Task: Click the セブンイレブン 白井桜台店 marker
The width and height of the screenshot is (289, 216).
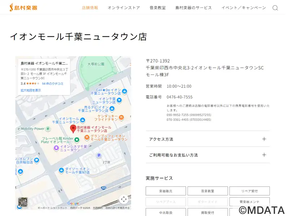Action: click(37, 160)
